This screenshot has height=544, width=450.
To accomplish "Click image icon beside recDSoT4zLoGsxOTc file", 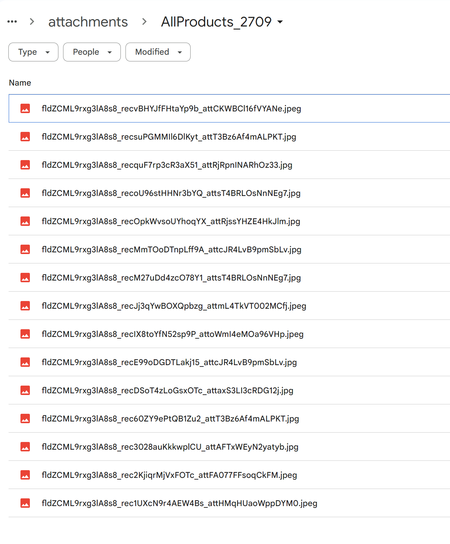I will pyautogui.click(x=25, y=390).
